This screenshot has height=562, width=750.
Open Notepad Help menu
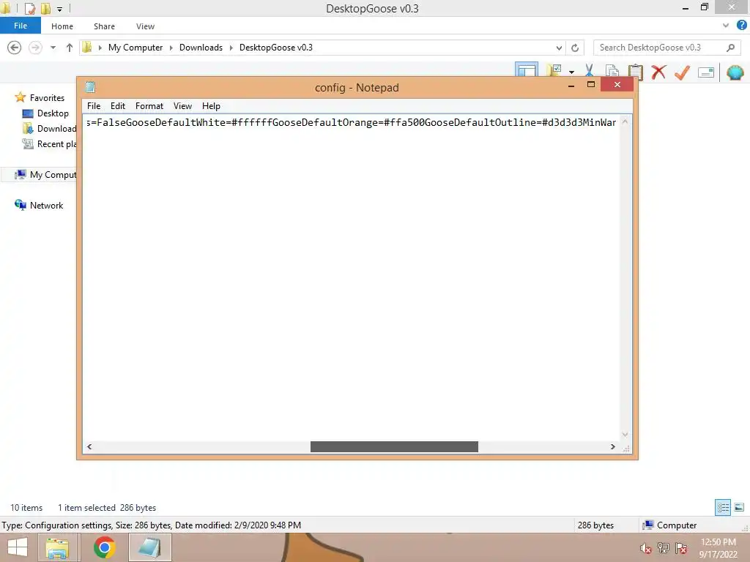[211, 106]
